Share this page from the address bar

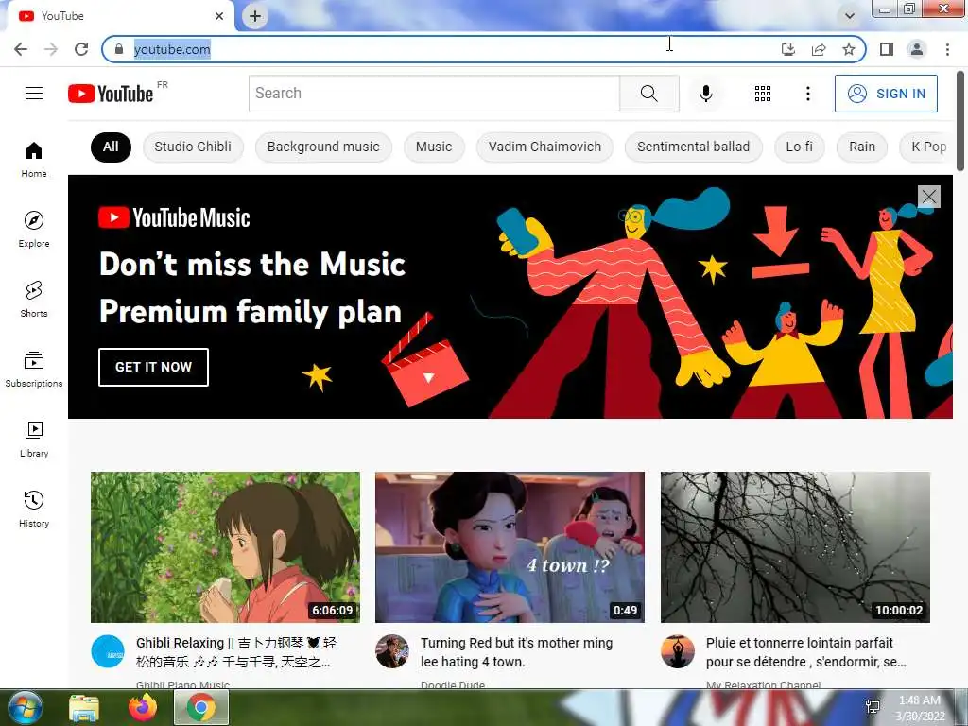tap(819, 49)
